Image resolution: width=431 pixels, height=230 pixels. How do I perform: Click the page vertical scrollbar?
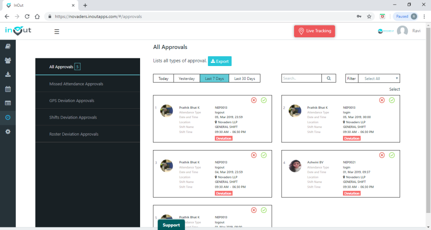tap(428, 119)
